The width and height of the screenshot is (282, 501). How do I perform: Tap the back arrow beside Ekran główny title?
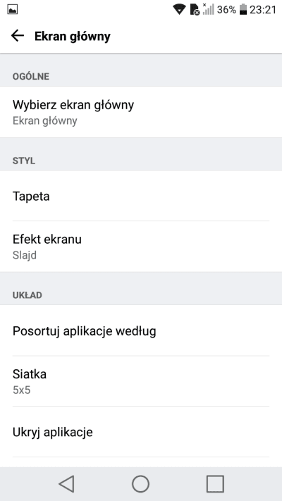point(18,36)
